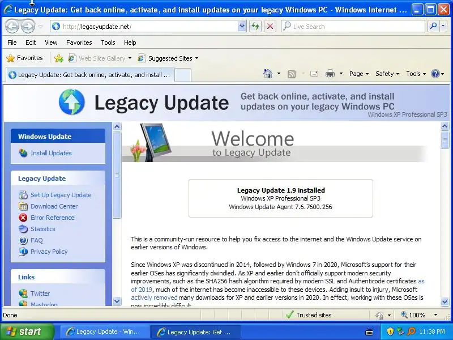Open the search provider dropdown arrow
Image resolution: width=453 pixels, height=340 pixels.
443,26
